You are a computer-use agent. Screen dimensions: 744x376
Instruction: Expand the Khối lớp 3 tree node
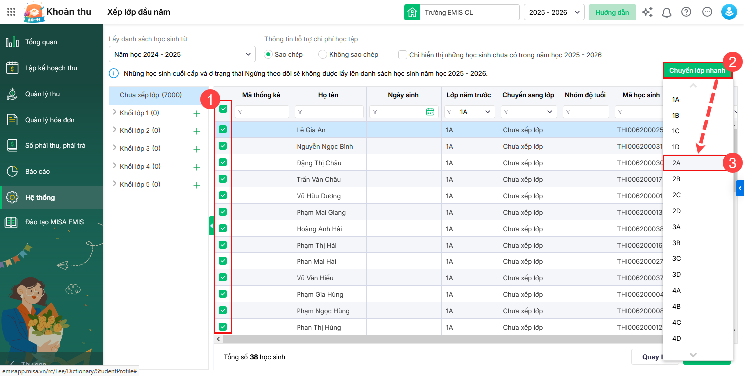tap(115, 148)
